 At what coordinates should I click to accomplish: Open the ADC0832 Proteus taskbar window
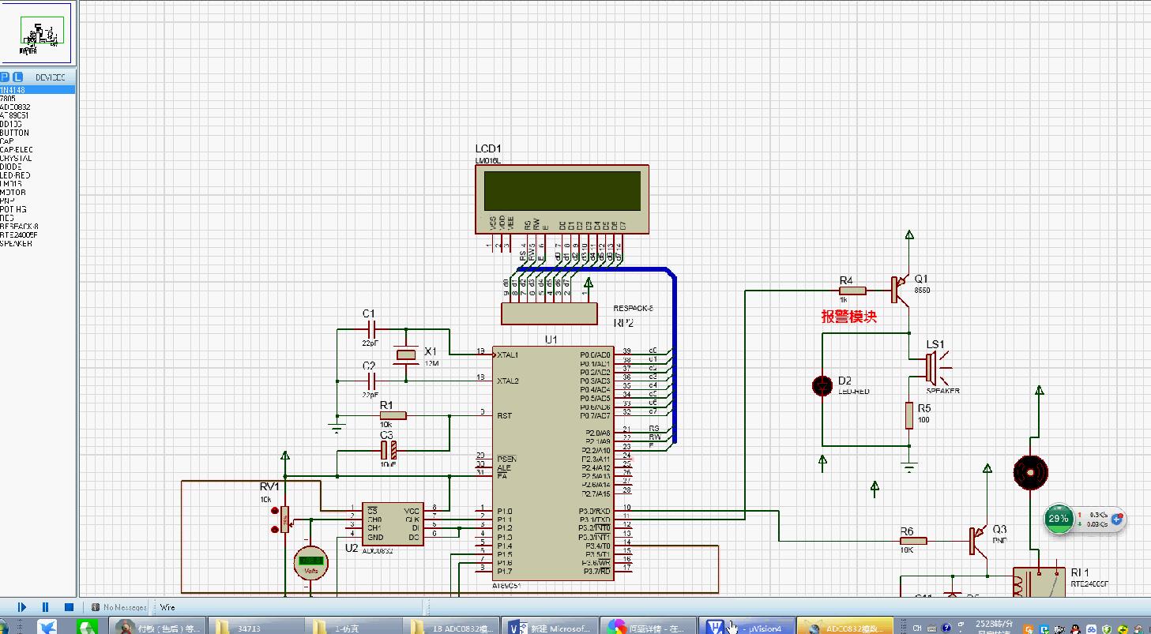[844, 628]
